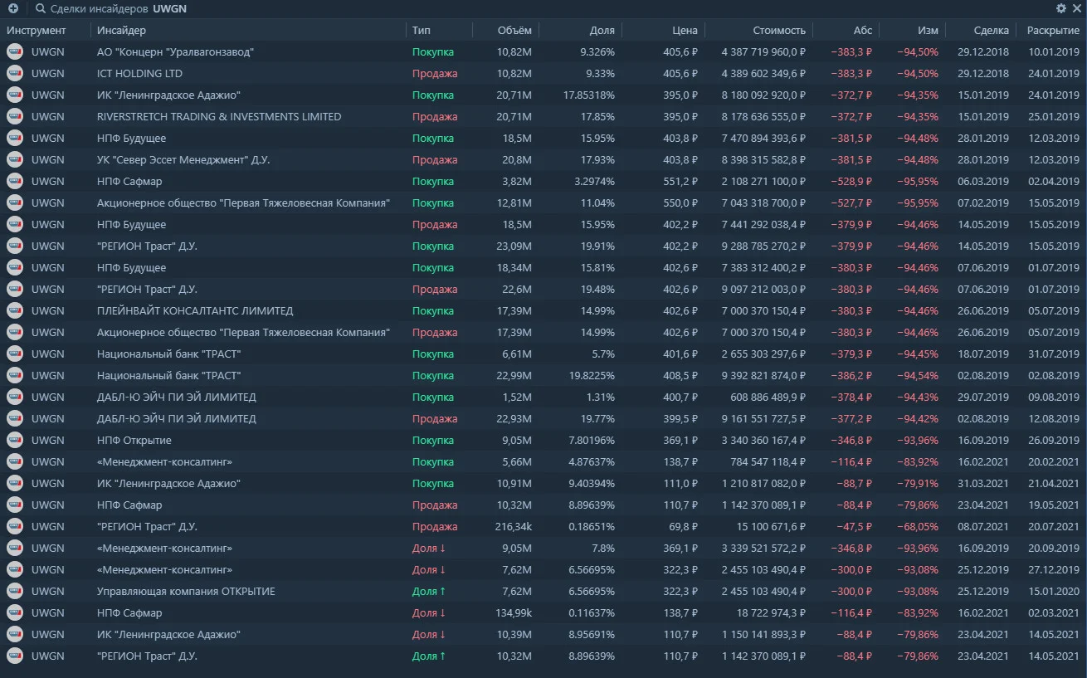Sort by the Абс column header
The image size is (1087, 678).
coord(863,31)
